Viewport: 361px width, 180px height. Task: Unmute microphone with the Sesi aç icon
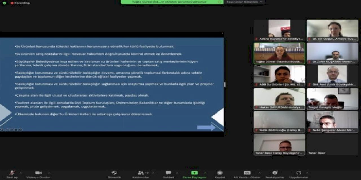coord(12,173)
